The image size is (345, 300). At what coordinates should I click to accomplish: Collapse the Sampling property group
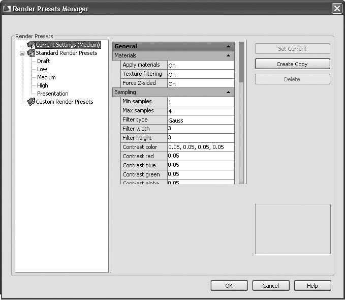click(228, 93)
